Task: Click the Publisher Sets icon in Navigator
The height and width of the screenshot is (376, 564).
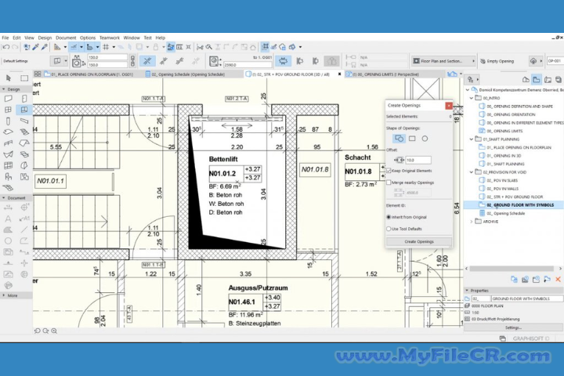Action: (x=558, y=80)
